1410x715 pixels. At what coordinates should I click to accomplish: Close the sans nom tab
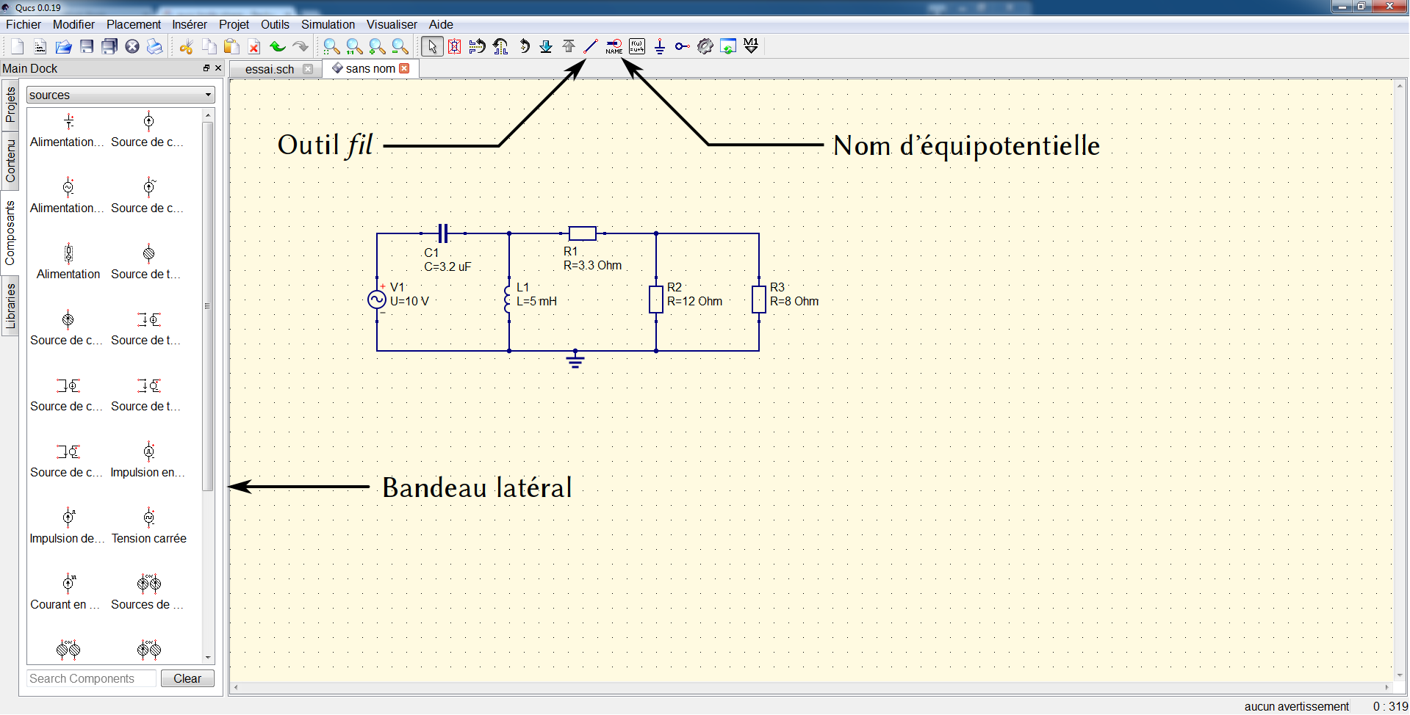point(404,68)
